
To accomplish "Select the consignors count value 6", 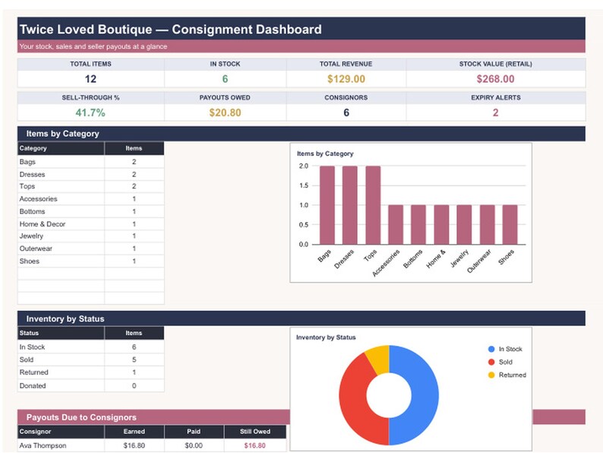I will pos(346,112).
